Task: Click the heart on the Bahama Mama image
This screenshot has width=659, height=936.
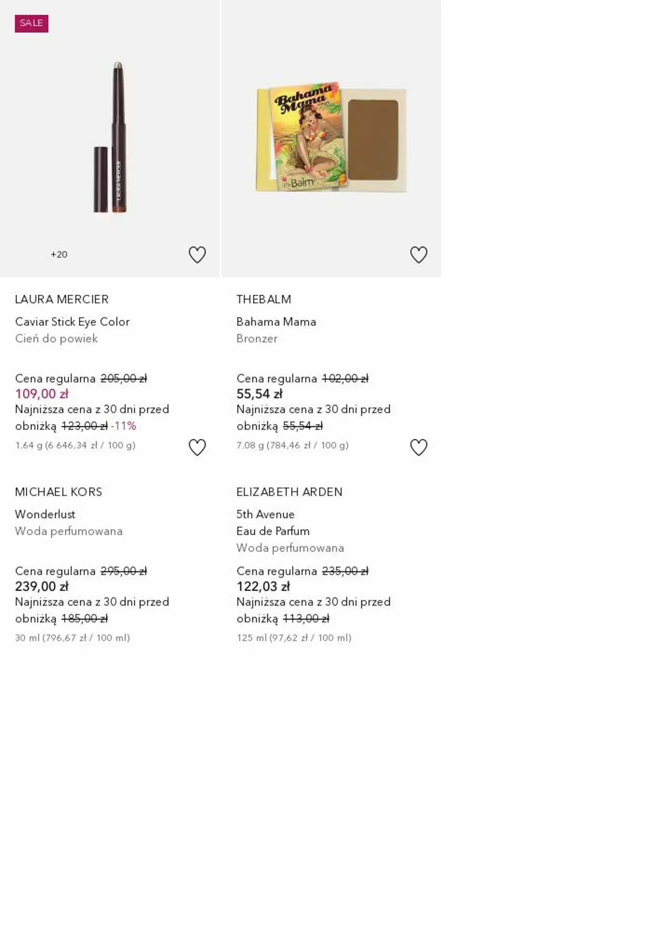Action: tap(419, 255)
